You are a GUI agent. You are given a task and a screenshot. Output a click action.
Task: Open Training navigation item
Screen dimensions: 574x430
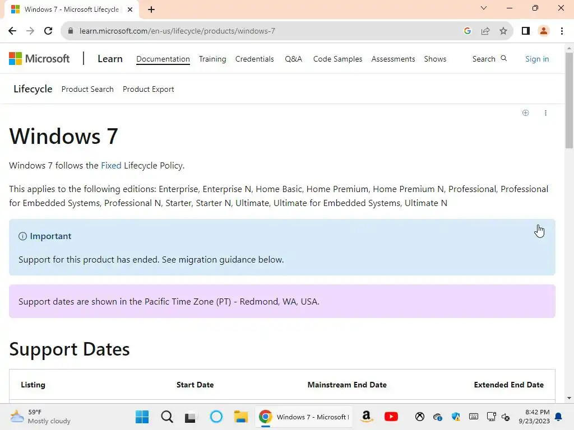[212, 59]
